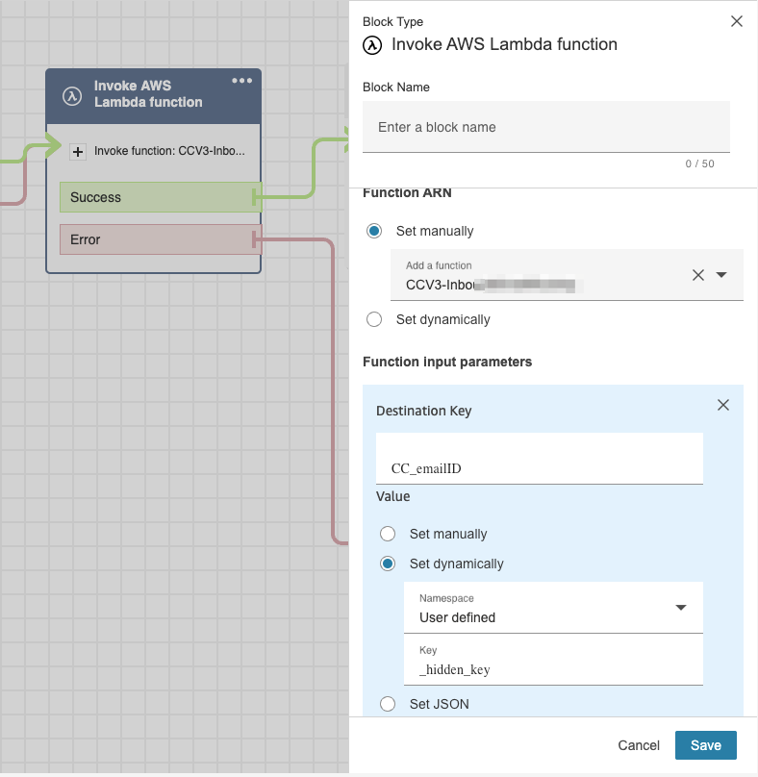Open the Add a function dropdown
Screen dimensions: 758x777
click(x=722, y=275)
